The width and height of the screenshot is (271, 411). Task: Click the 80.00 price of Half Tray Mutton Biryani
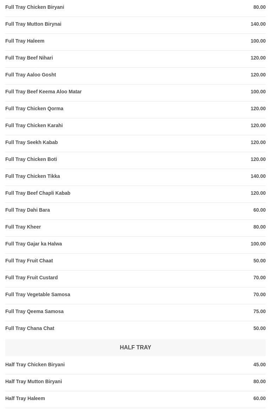point(259,381)
